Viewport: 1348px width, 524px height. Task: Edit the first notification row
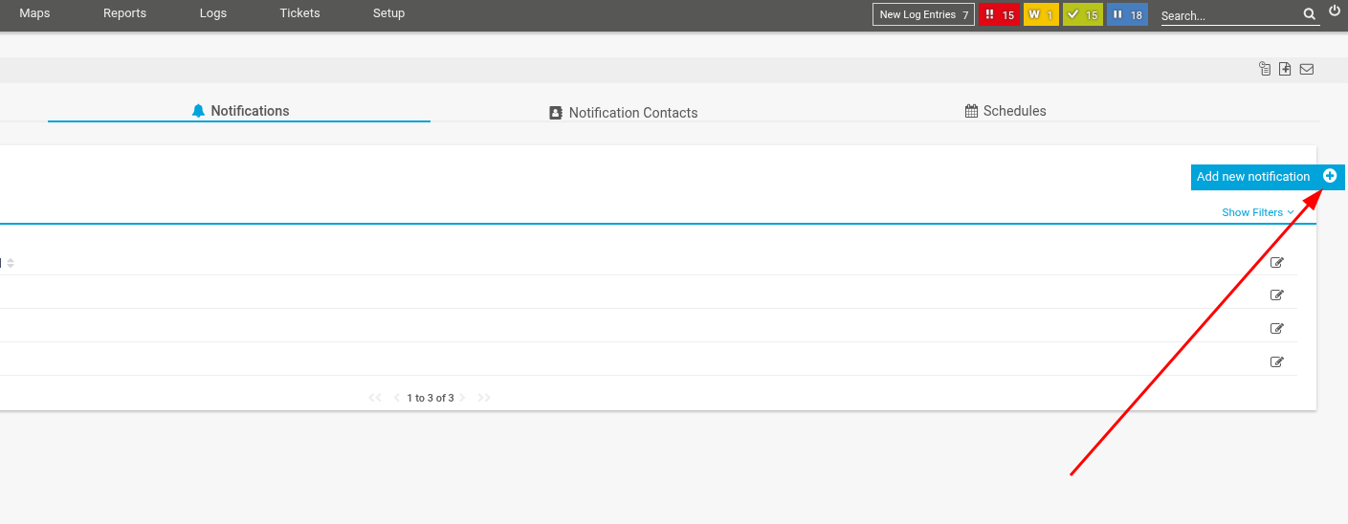point(1276,262)
